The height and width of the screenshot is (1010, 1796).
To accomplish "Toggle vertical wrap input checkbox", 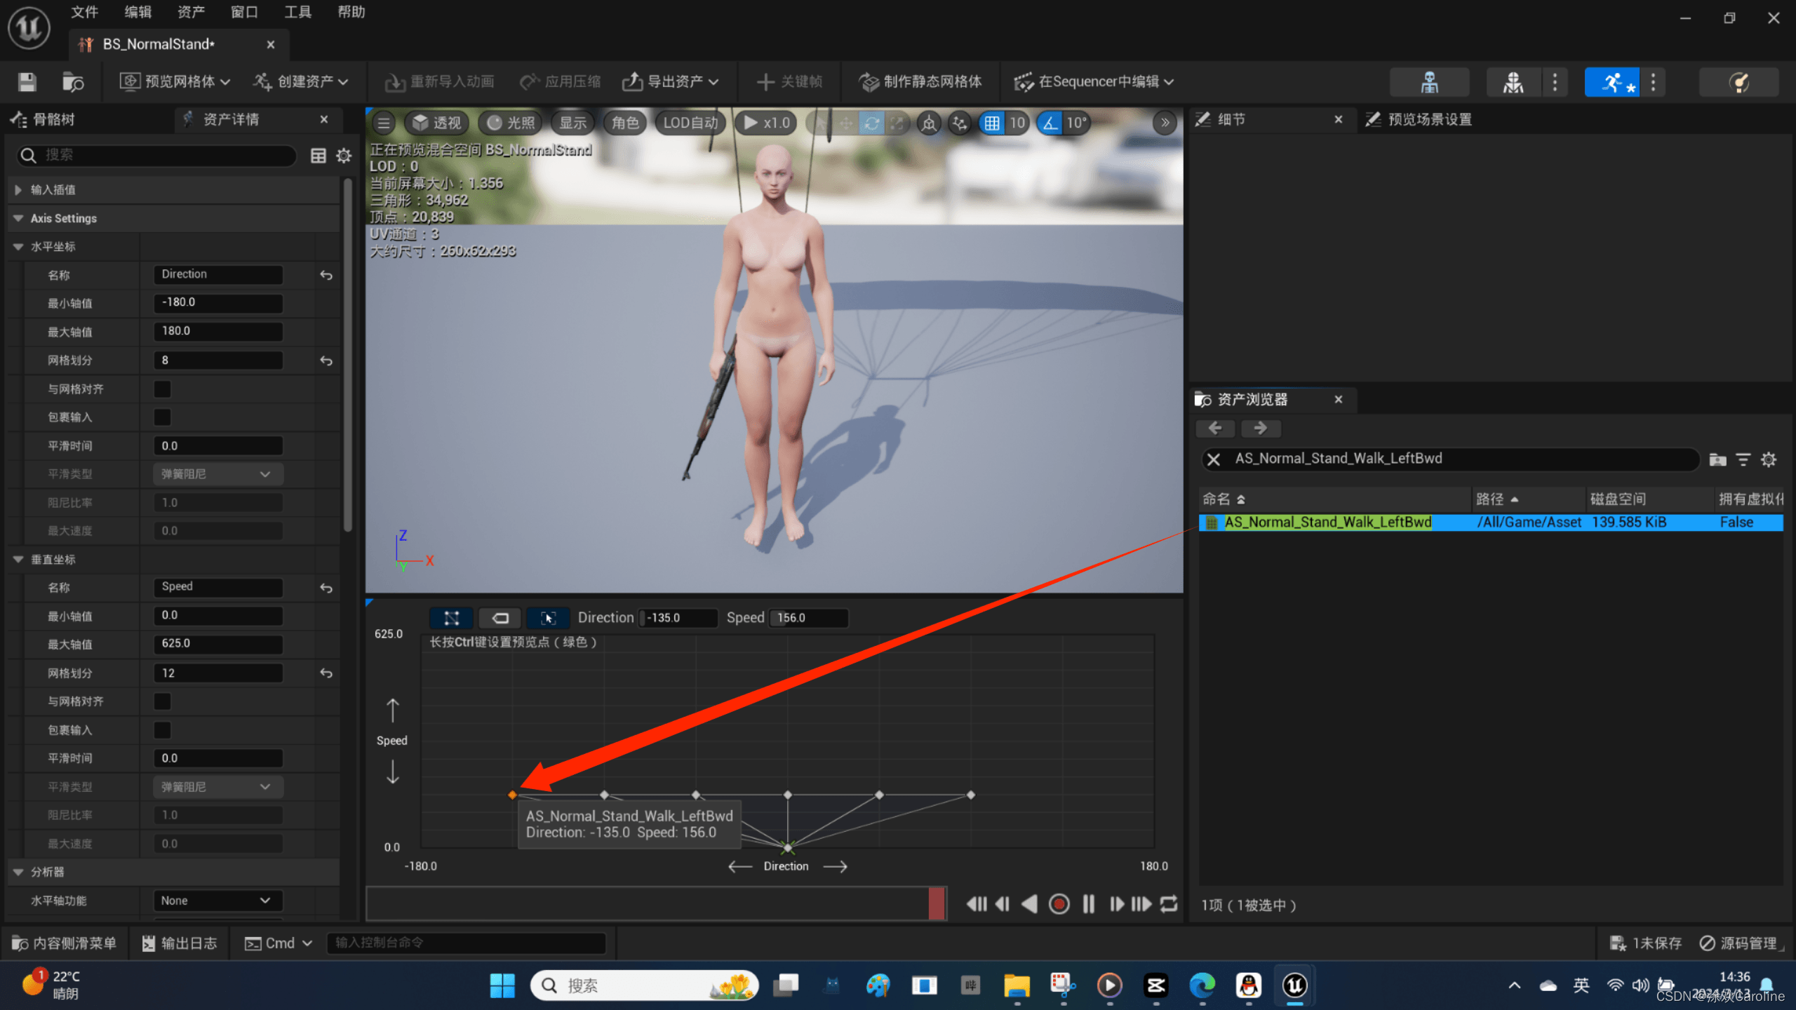I will (x=162, y=730).
